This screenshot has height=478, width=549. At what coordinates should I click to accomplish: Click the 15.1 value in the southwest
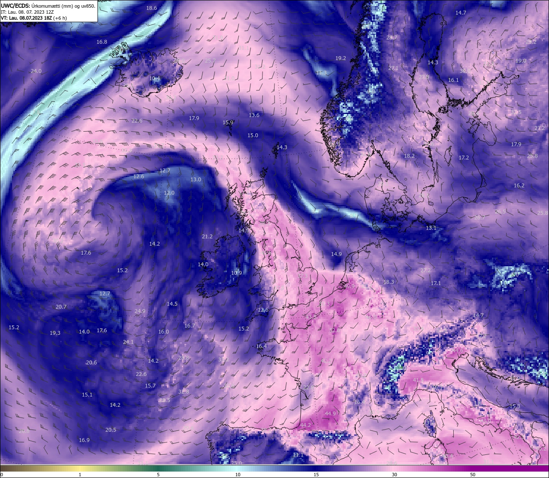[87, 395]
